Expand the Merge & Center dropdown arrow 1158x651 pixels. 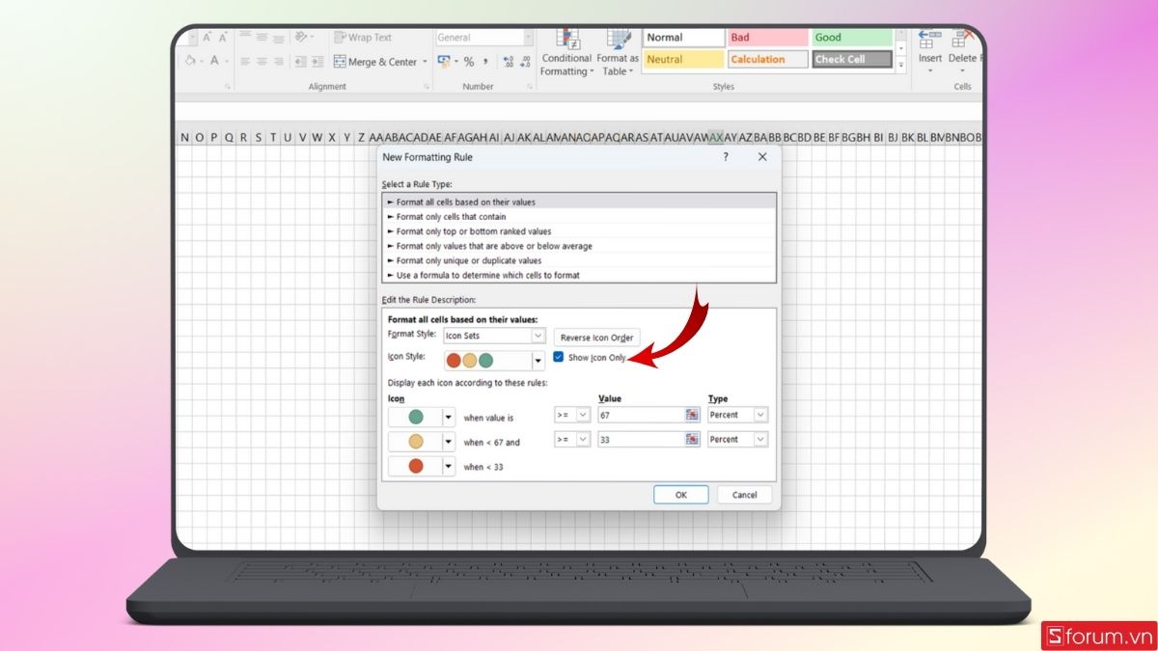pos(425,62)
